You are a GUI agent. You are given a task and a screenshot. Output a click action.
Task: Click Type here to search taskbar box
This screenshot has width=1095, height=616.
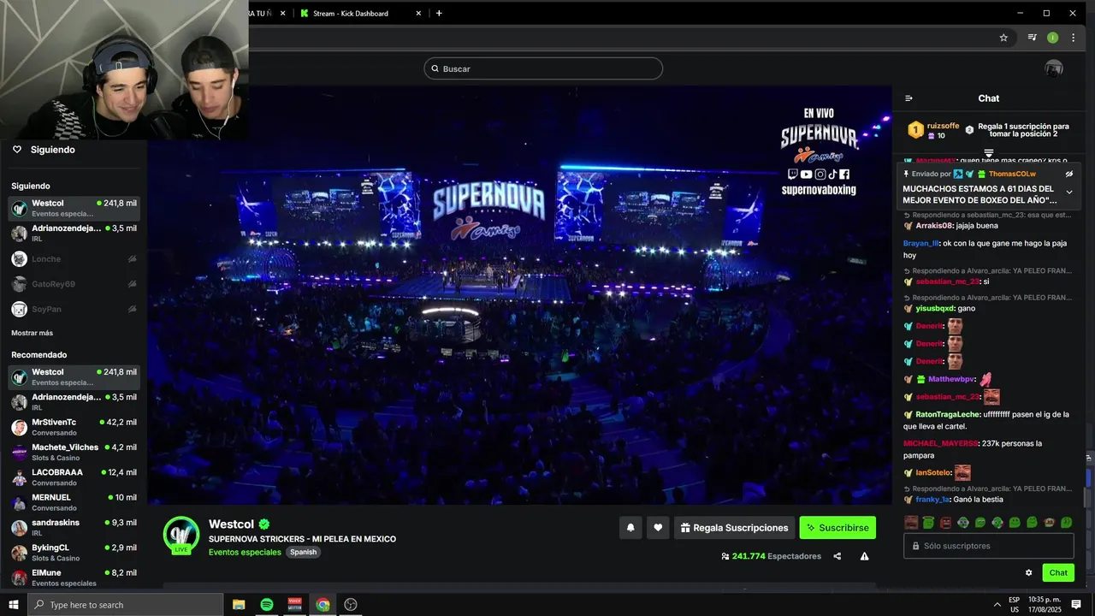[125, 605]
